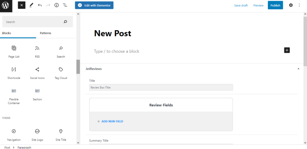Viewport: 307px width, 149px height.
Task: Undo the last change
Action: (40, 5)
